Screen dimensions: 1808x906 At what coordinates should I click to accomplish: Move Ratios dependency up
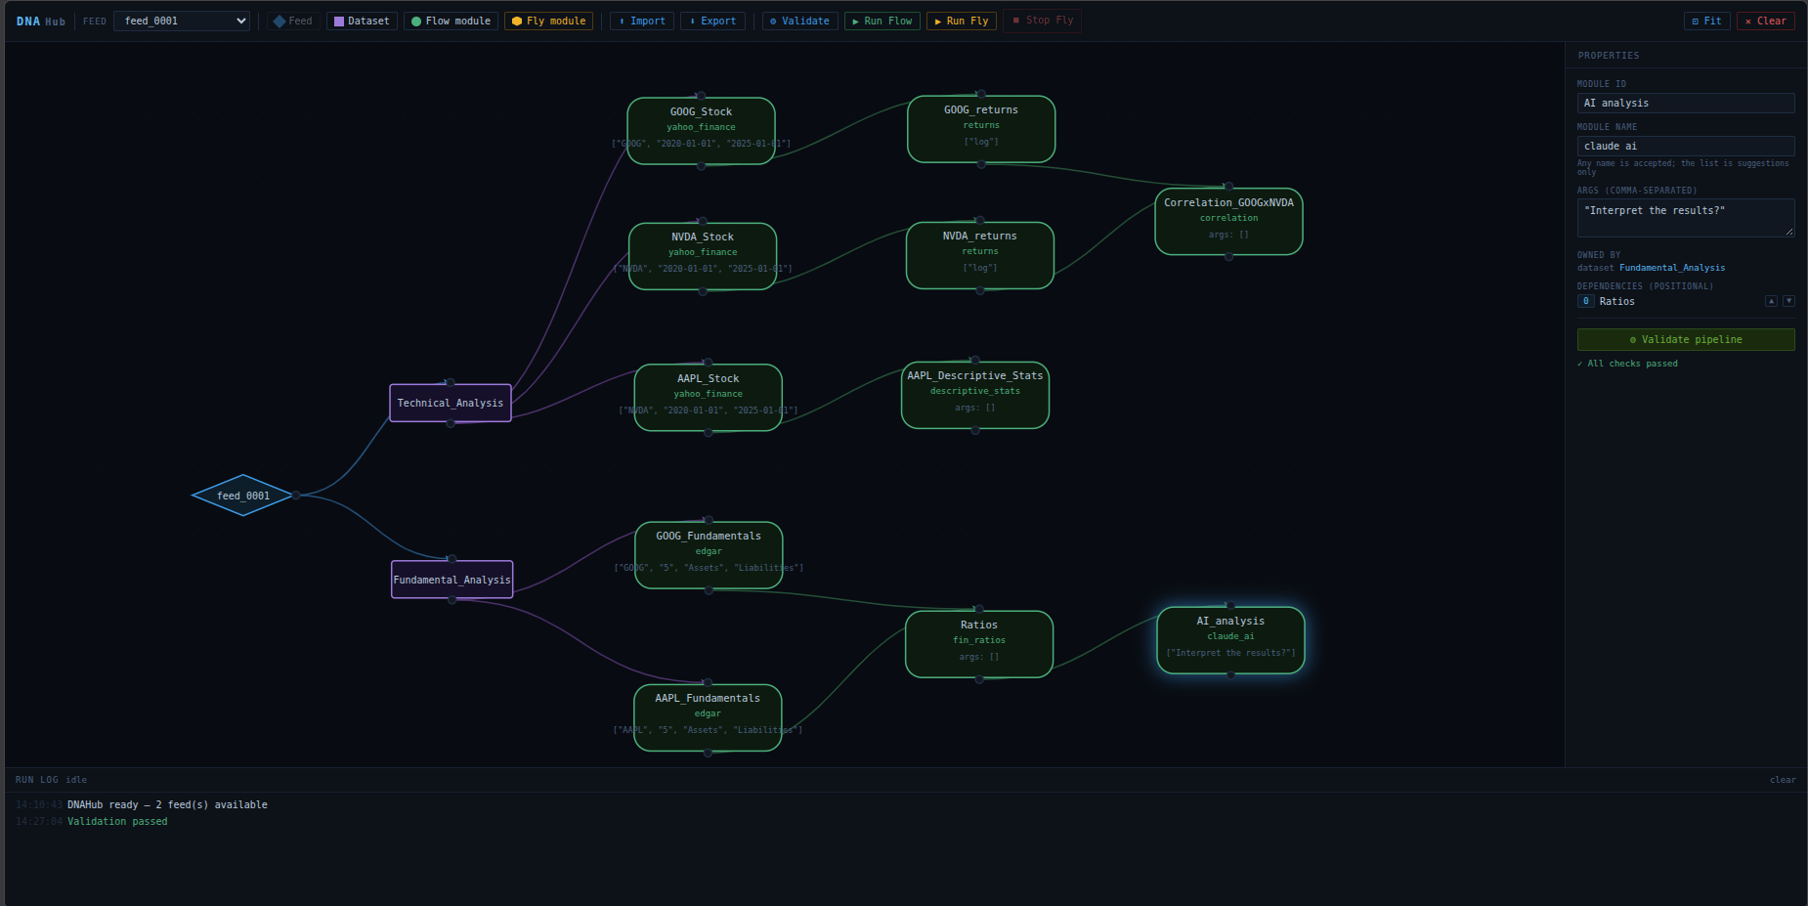tap(1771, 301)
